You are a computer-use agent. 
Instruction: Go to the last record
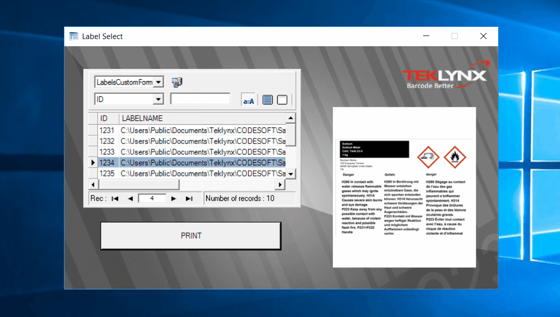pyautogui.click(x=190, y=199)
